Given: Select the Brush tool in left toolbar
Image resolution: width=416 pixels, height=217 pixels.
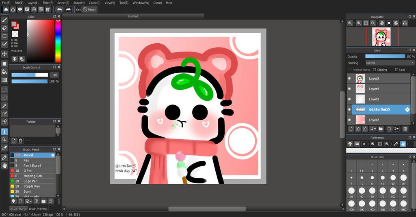Looking at the screenshot, I should coord(4,20).
